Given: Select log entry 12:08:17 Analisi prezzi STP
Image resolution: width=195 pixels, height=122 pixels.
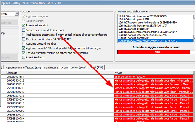Looking at the screenshot, I should click(155, 38).
